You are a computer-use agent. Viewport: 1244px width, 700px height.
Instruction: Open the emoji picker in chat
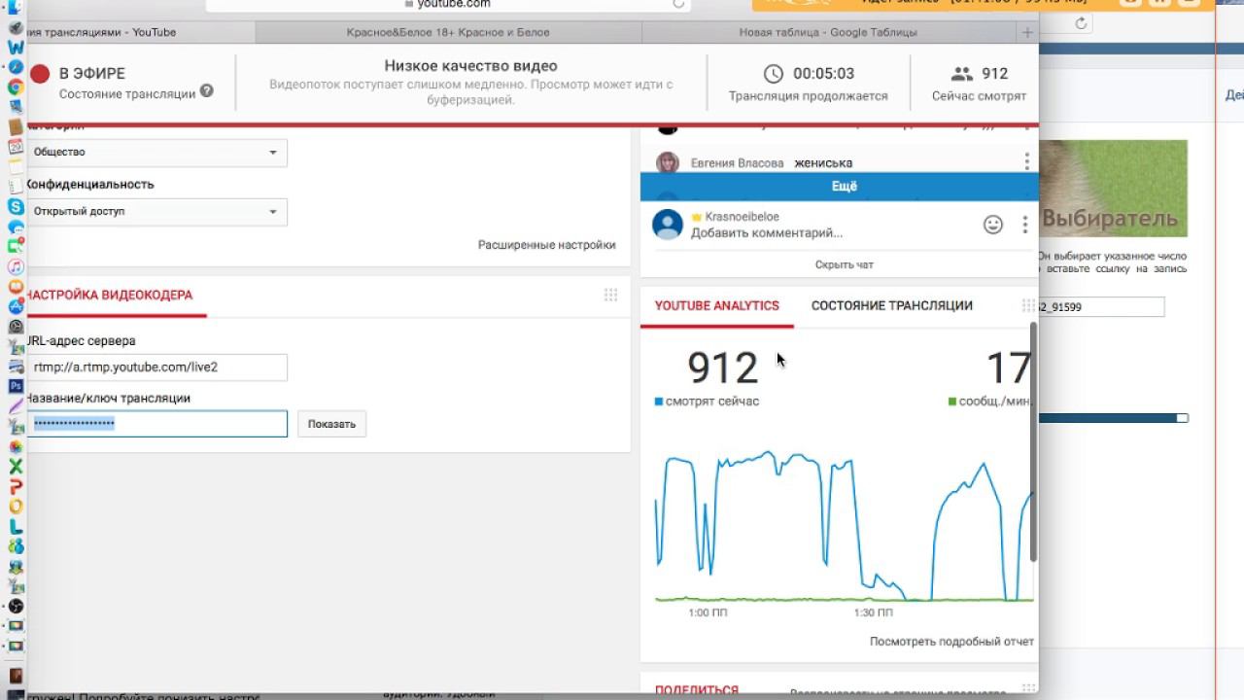[x=992, y=225]
